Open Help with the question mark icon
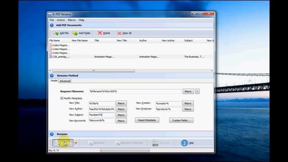This screenshot has width=288, height=162. click(187, 143)
